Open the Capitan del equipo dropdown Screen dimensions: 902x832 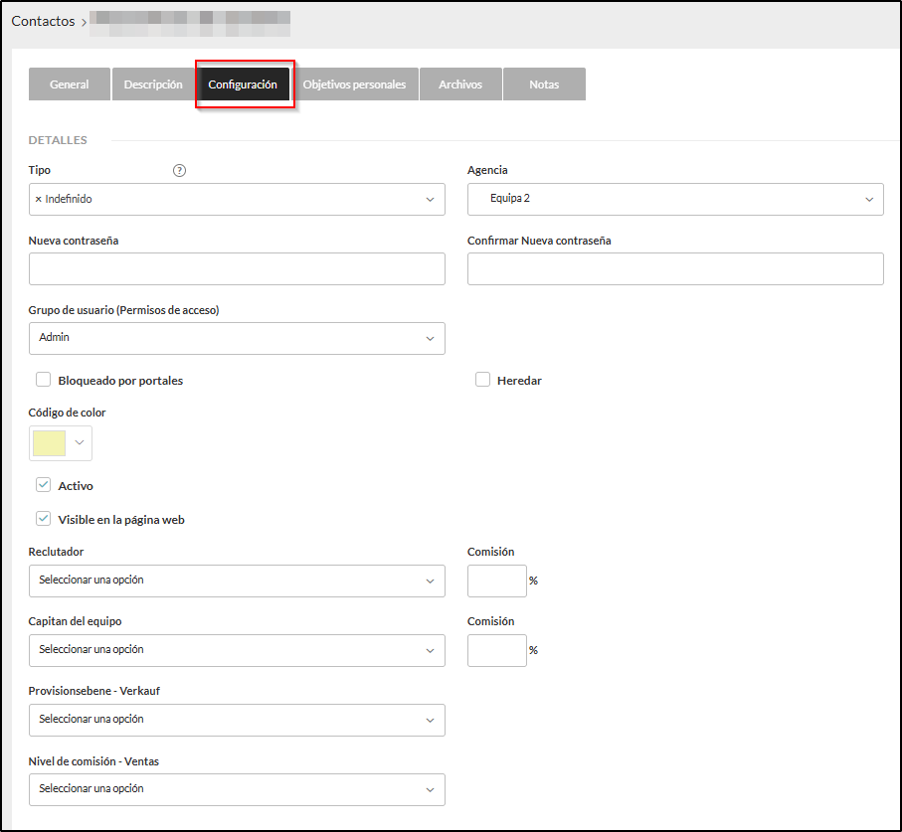click(237, 650)
